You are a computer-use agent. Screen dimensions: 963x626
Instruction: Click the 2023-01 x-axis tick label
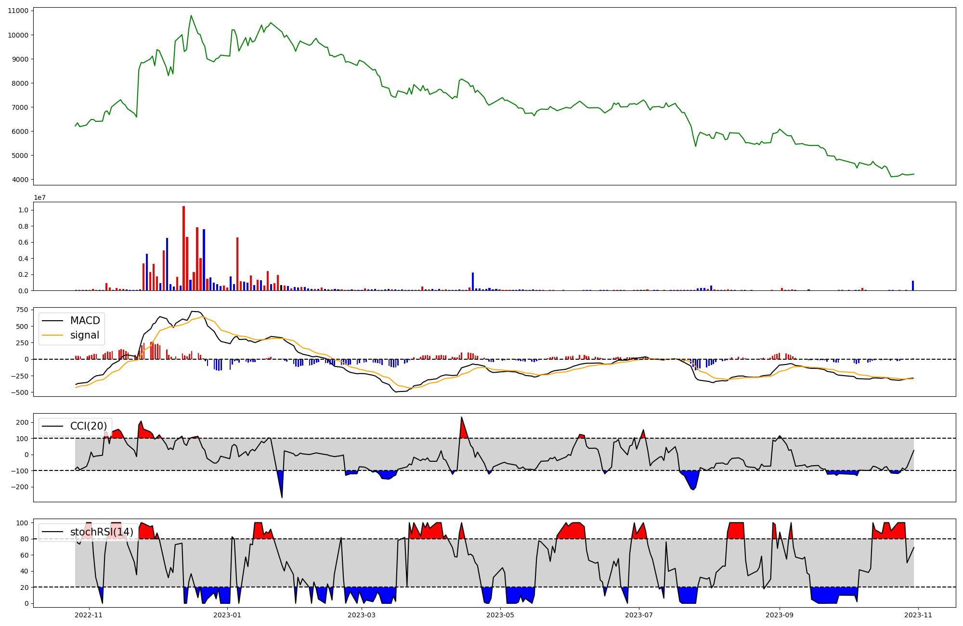[227, 615]
